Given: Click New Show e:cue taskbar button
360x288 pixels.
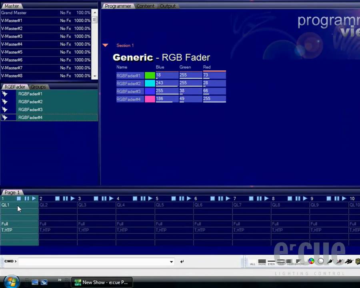Looking at the screenshot, I should click(102, 282).
